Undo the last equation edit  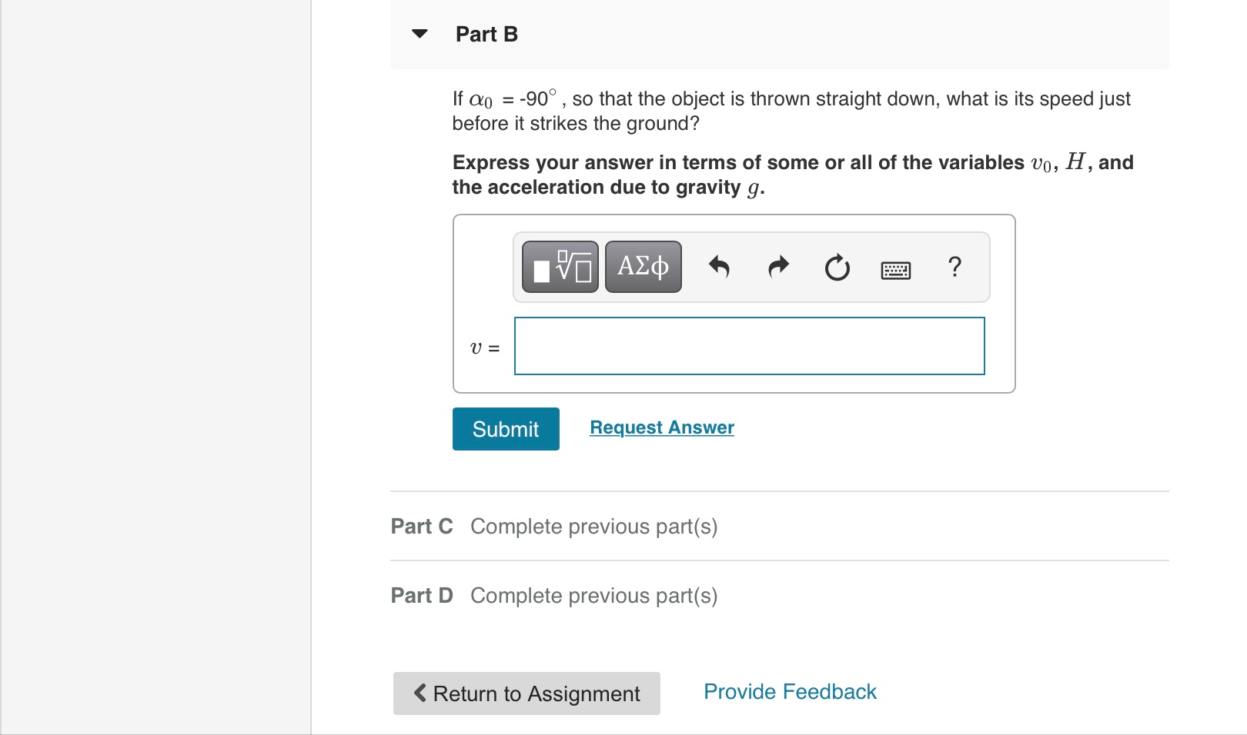tap(720, 267)
